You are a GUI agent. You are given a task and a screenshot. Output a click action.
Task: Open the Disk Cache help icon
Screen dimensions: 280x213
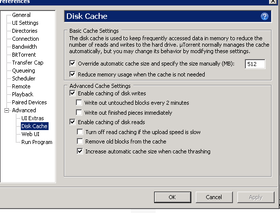pyautogui.click(x=265, y=16)
